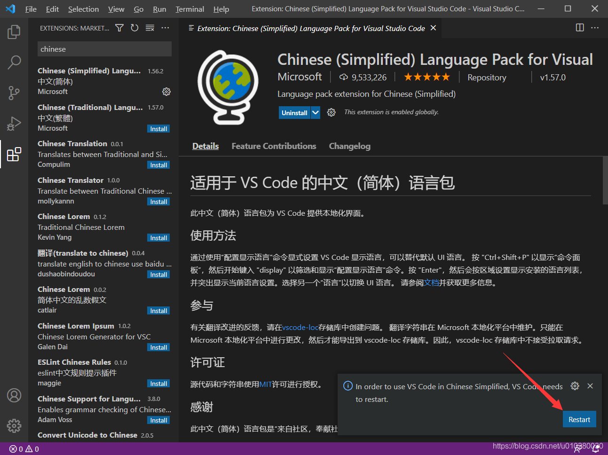Manage gear for Chinese (Simplified) in list

(x=166, y=92)
